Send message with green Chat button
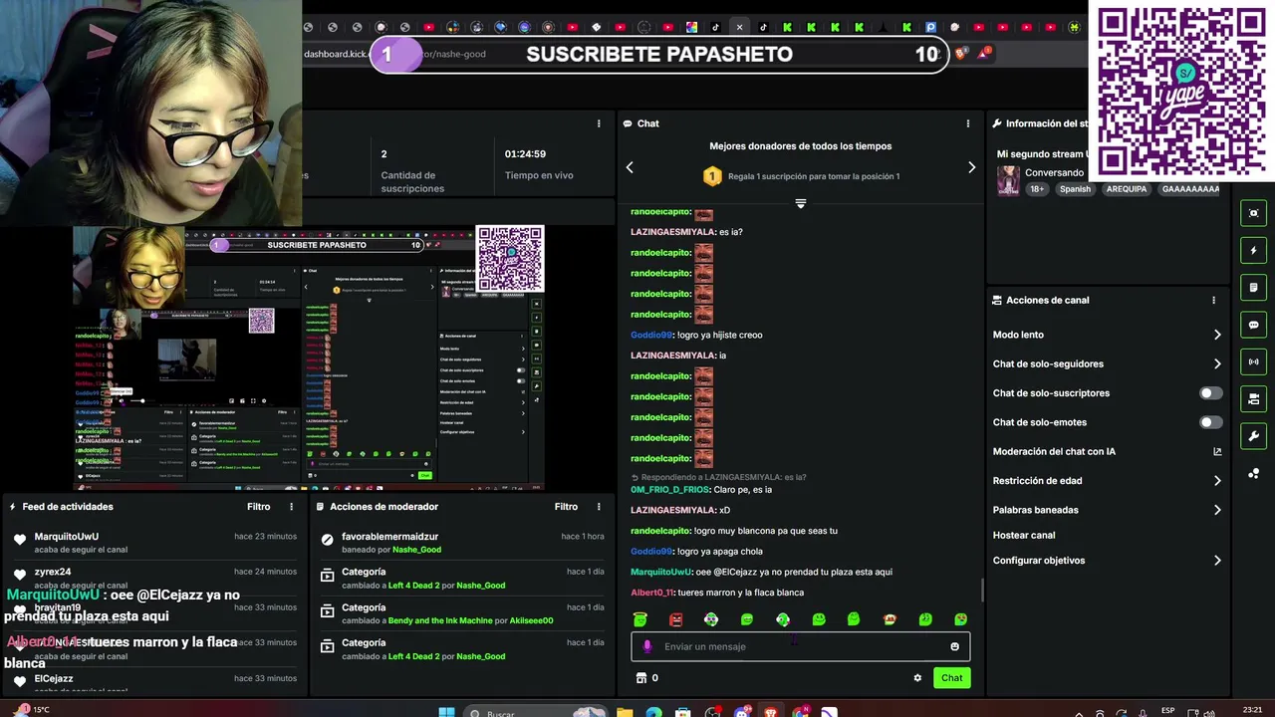This screenshot has height=717, width=1275. pyautogui.click(x=952, y=678)
